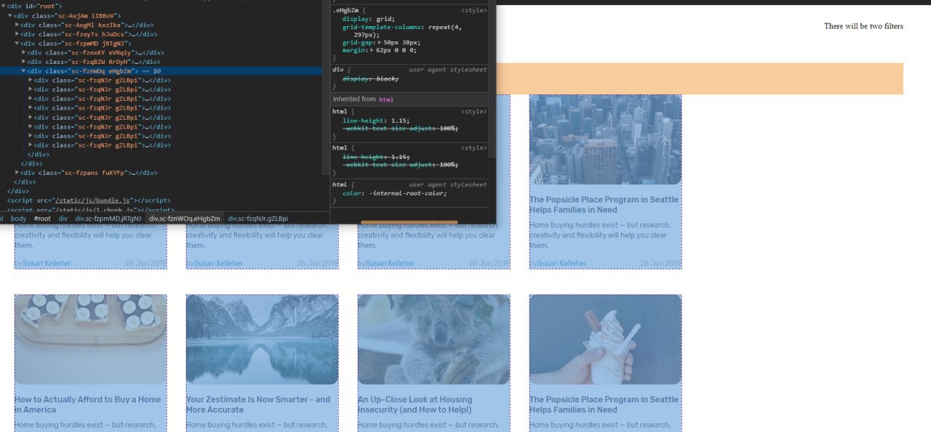Expand the sc-fznxKY eVRqiy div node
Viewport: 931px width, 432px height.
(24, 52)
